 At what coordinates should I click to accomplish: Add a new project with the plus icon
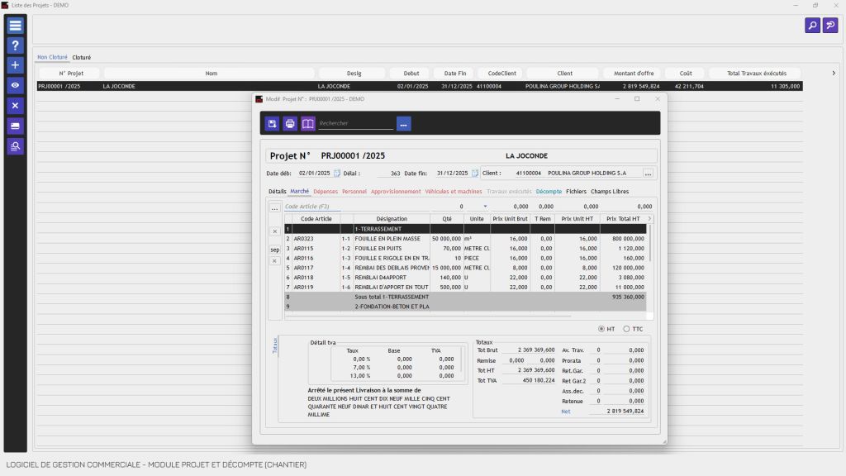[15, 65]
